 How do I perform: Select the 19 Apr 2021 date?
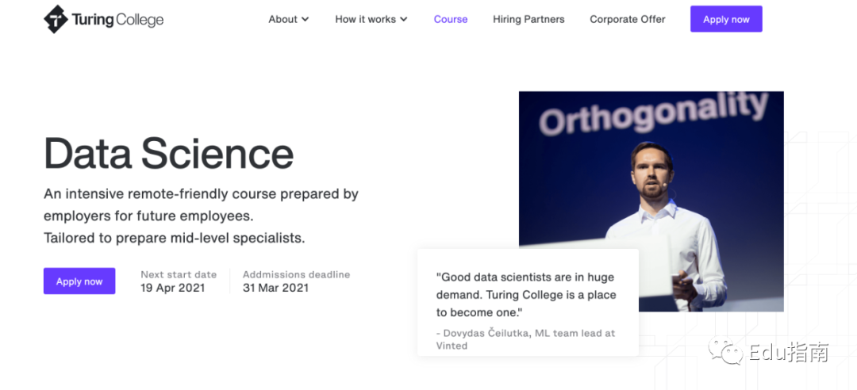pos(173,288)
